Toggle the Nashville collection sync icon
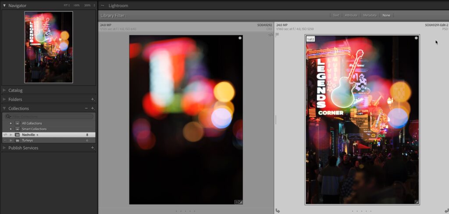Image resolution: width=449 pixels, height=214 pixels. 5,135
